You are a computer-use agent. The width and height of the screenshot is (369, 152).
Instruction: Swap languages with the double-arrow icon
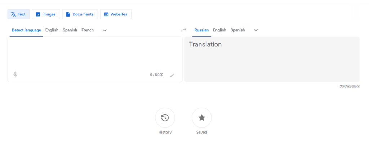(183, 30)
